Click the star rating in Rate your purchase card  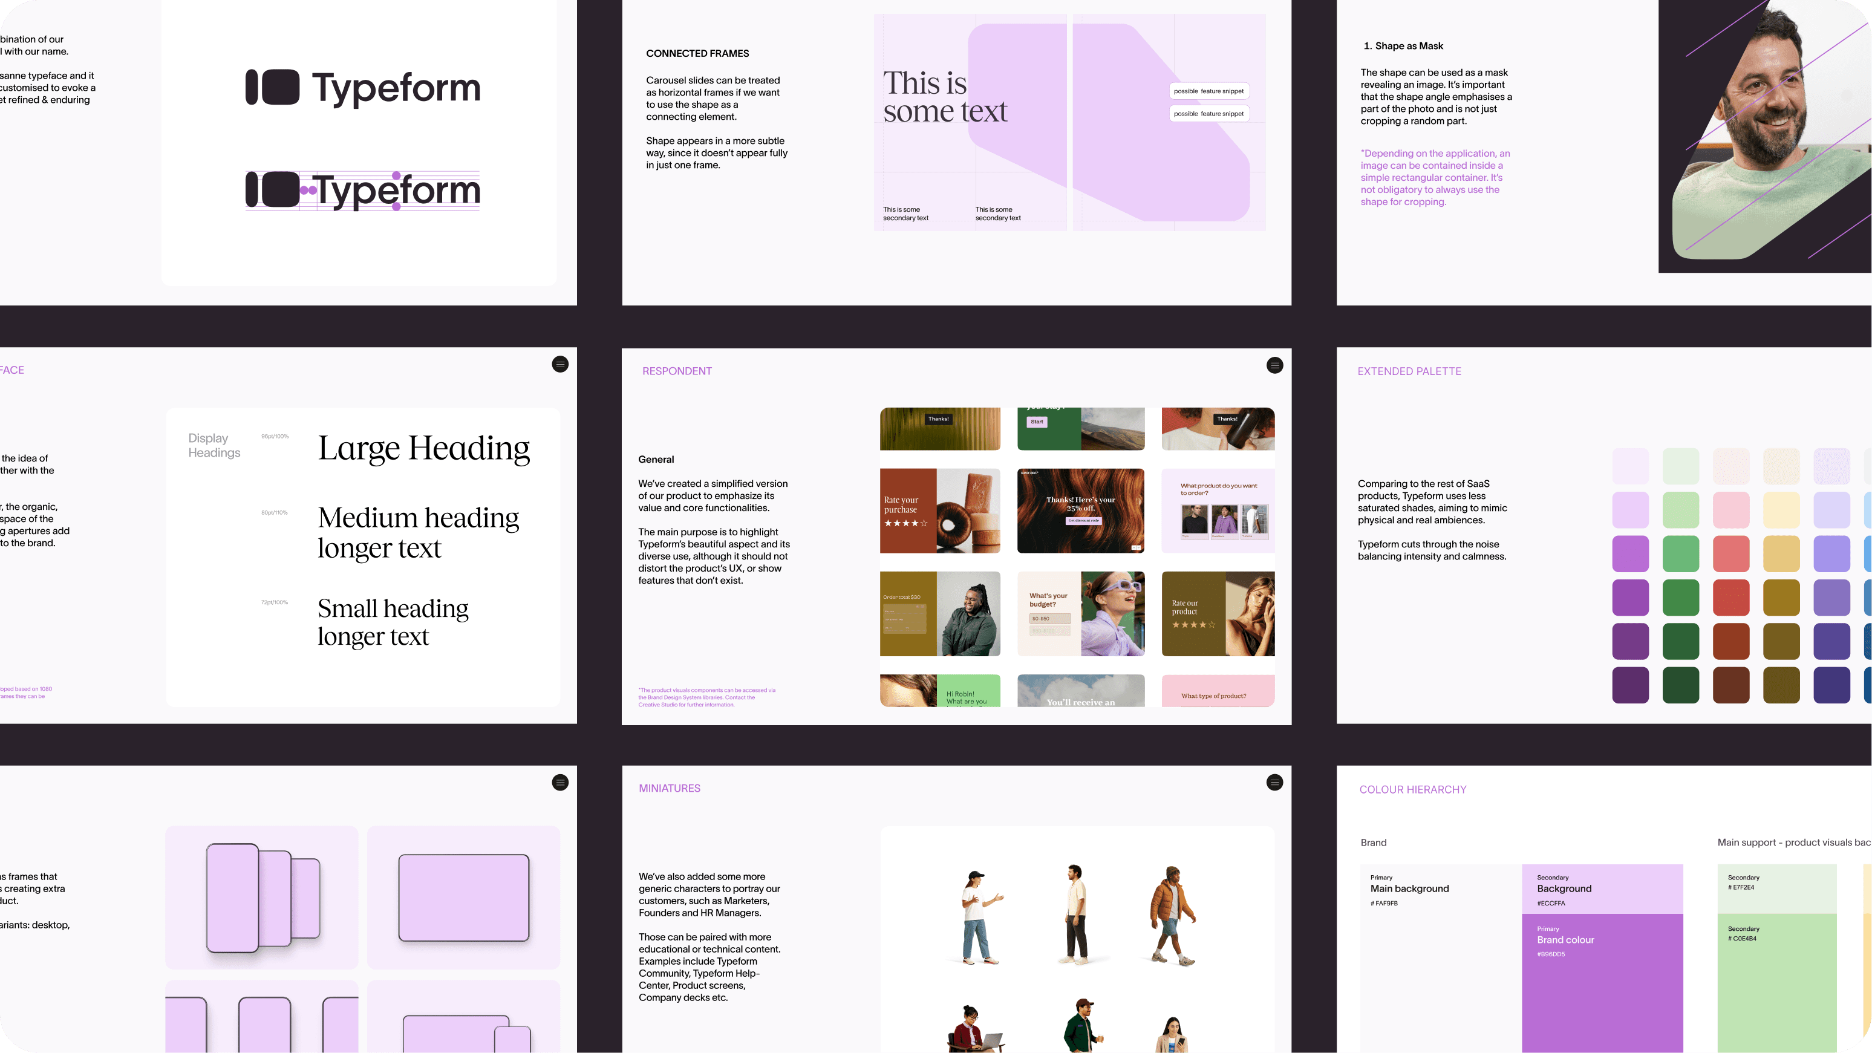coord(905,523)
